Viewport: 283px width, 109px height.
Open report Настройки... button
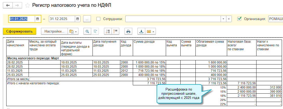click(x=54, y=31)
